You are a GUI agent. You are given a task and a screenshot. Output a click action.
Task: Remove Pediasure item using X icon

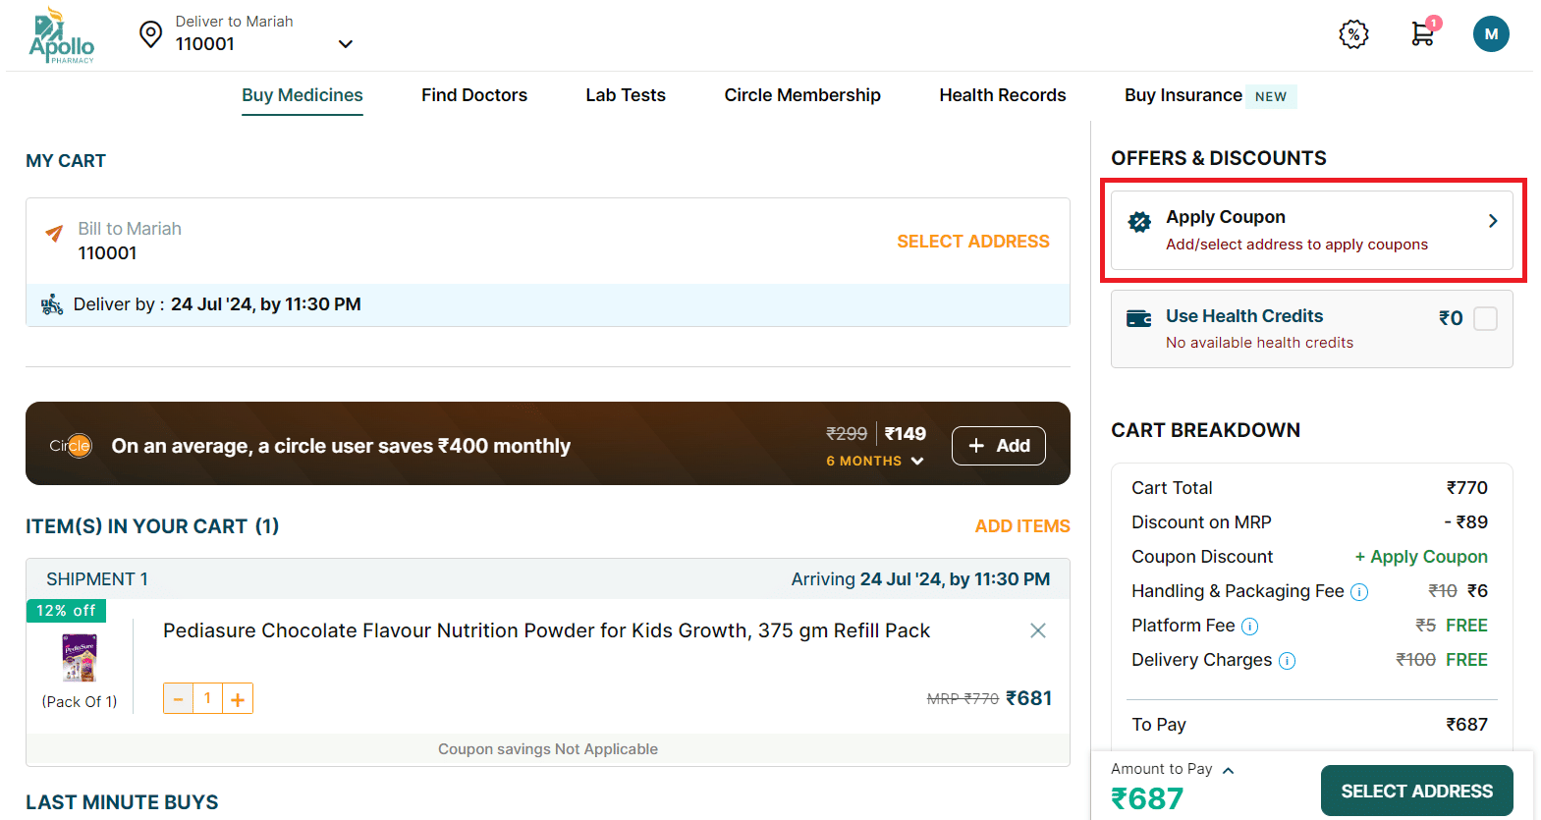pos(1037,630)
